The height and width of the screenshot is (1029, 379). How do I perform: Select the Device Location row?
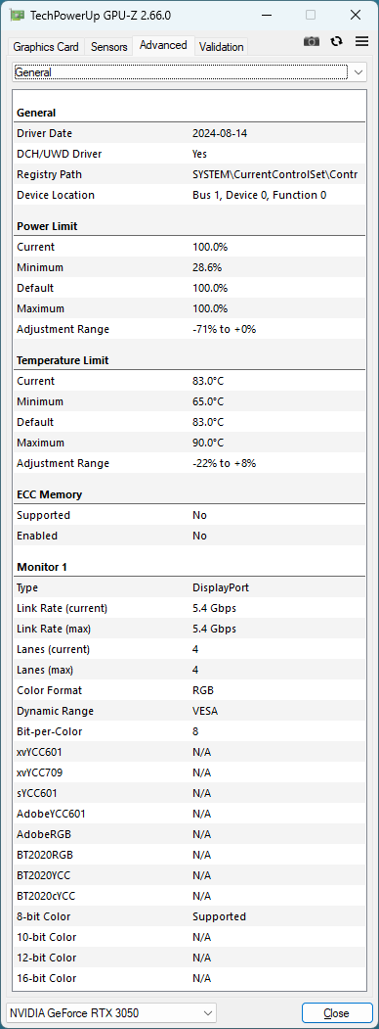(189, 195)
